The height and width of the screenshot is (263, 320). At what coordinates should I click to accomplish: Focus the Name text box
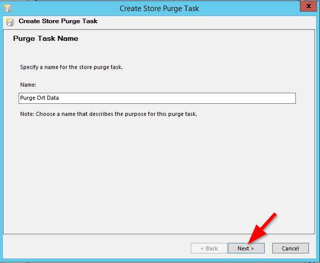(x=157, y=98)
